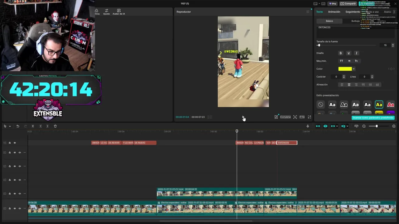Image resolution: width=399 pixels, height=224 pixels.
Task: Open the timeline cover settings icon
Action: 356,126
